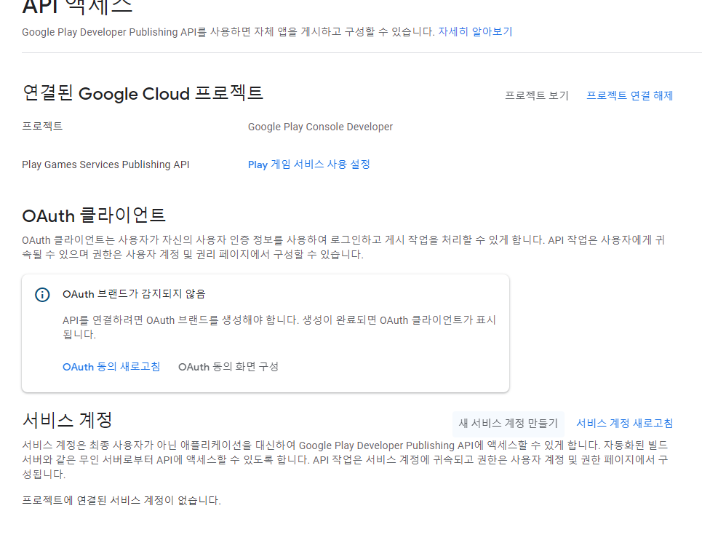Viewport: 702px width, 535px height.
Task: Click the 프로젝트 row label
Action: [x=42, y=126]
